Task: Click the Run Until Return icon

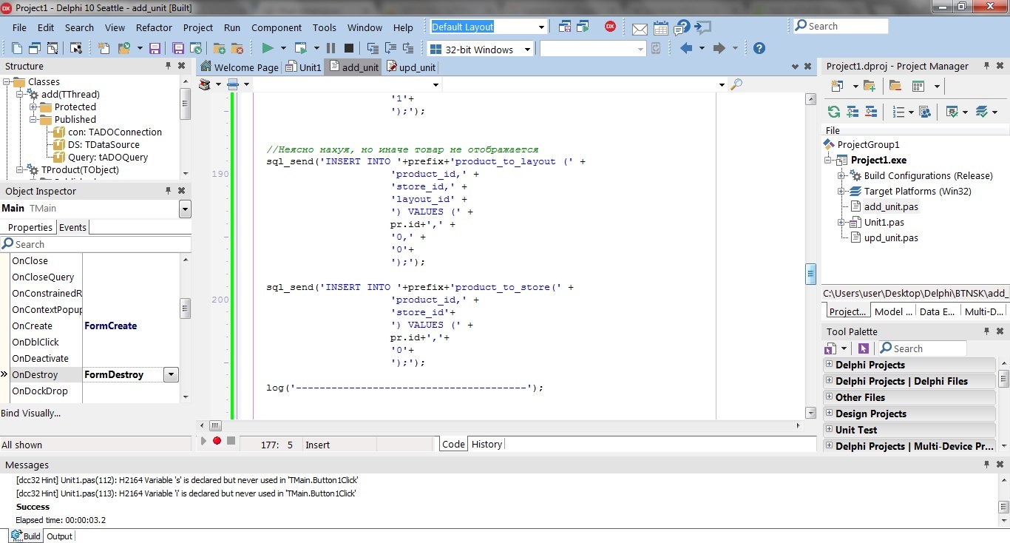Action: click(x=408, y=49)
